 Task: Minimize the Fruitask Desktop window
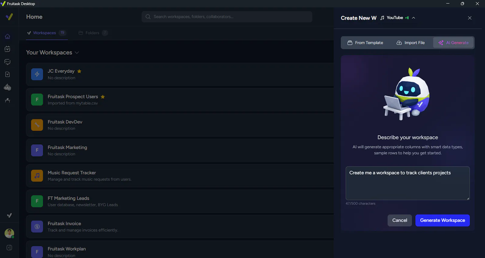[448, 4]
